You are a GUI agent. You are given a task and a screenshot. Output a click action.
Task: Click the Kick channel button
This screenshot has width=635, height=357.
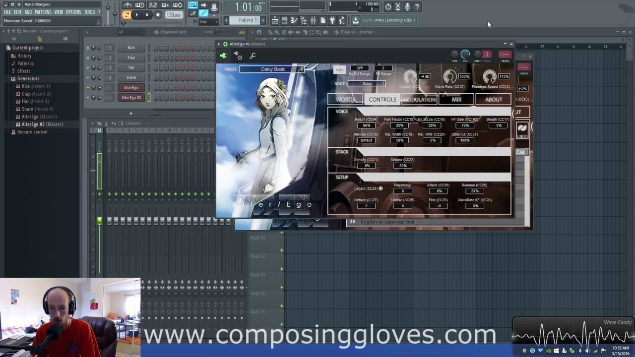131,48
